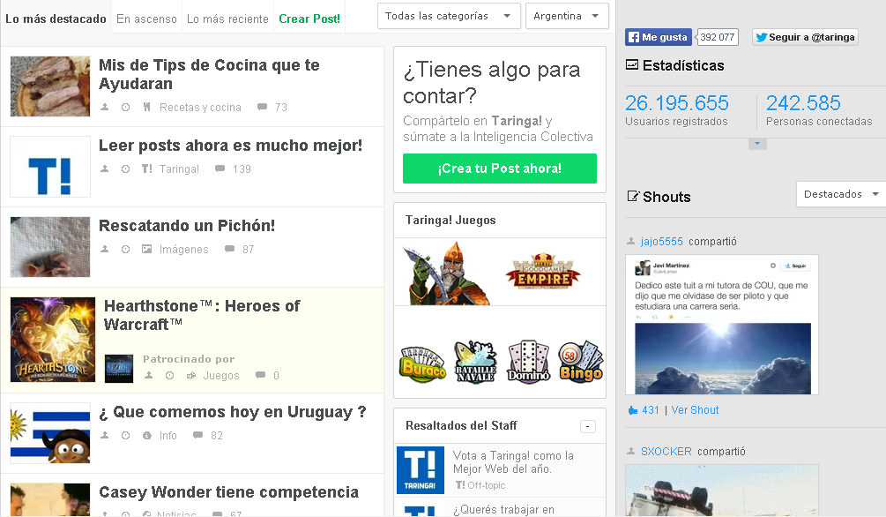Click the Blizzard sponsor logo
886x517 pixels.
[119, 368]
